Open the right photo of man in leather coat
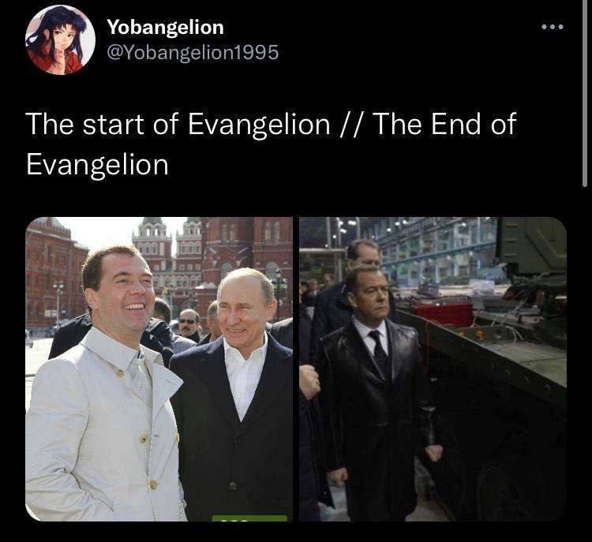 pos(433,368)
